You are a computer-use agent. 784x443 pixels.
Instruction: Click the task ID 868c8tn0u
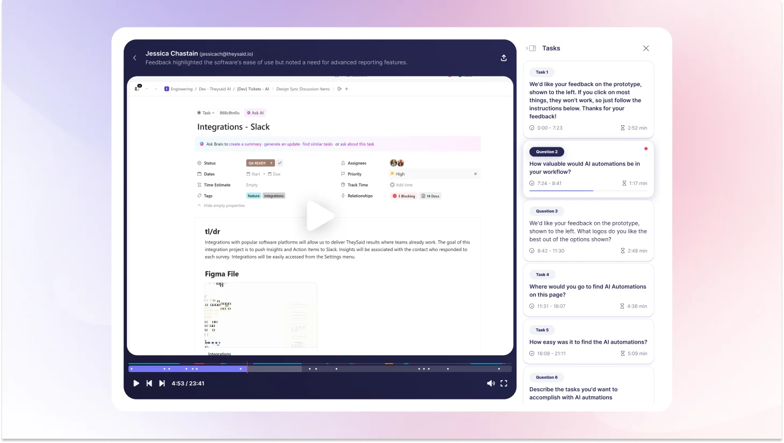pos(229,113)
